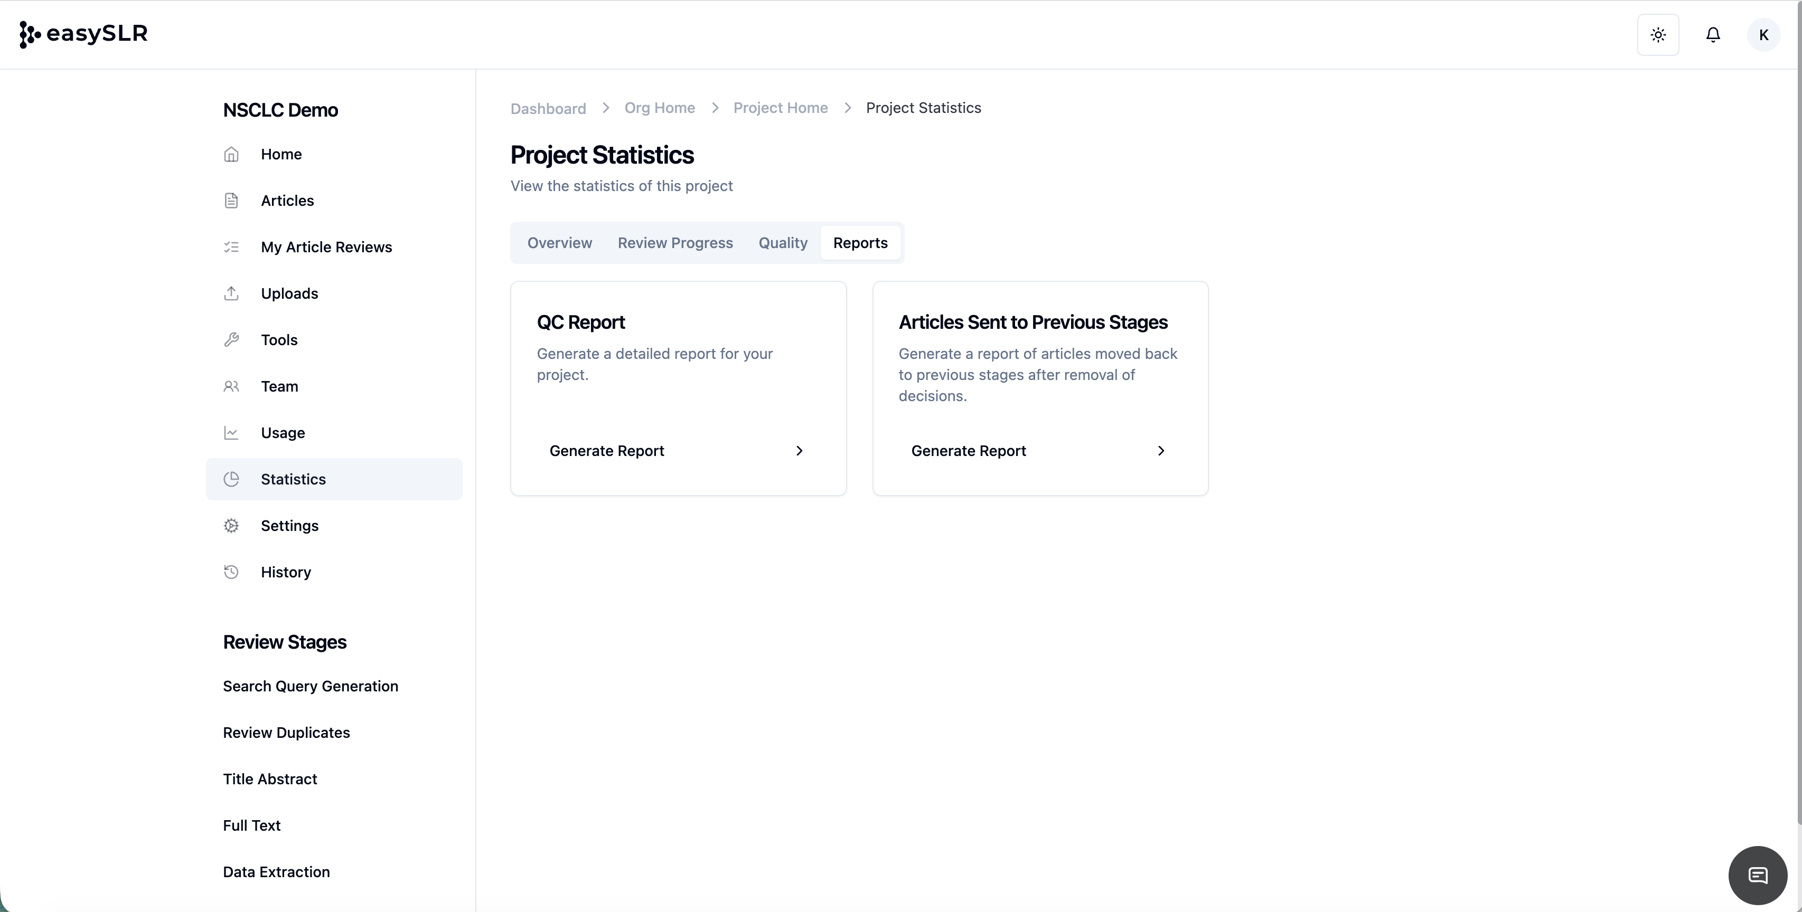This screenshot has width=1802, height=912.
Task: Open My Article Reviews in sidebar
Action: click(x=326, y=248)
